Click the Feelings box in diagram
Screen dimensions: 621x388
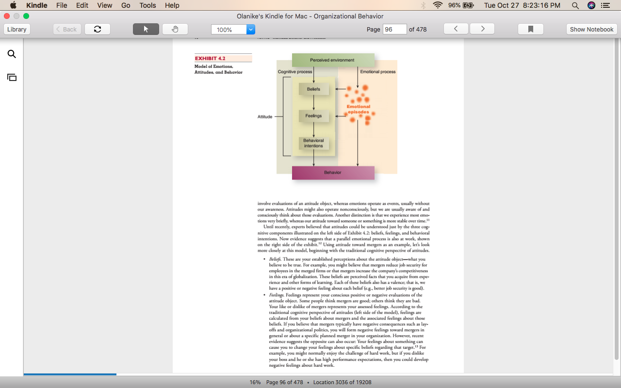[x=313, y=116]
